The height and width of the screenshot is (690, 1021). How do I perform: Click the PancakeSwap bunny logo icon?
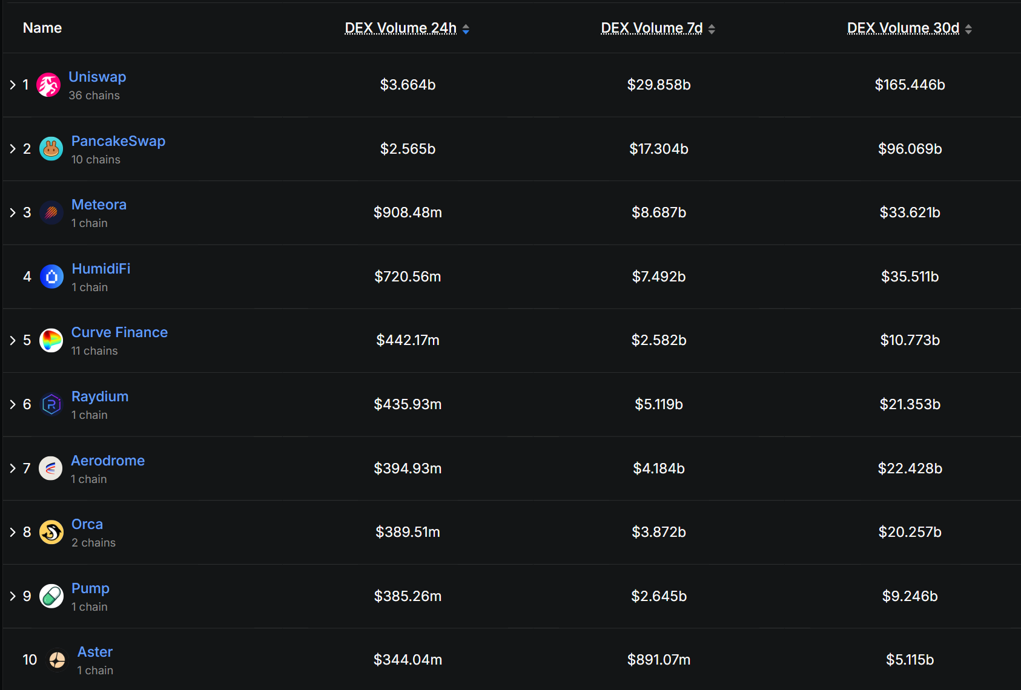(51, 149)
